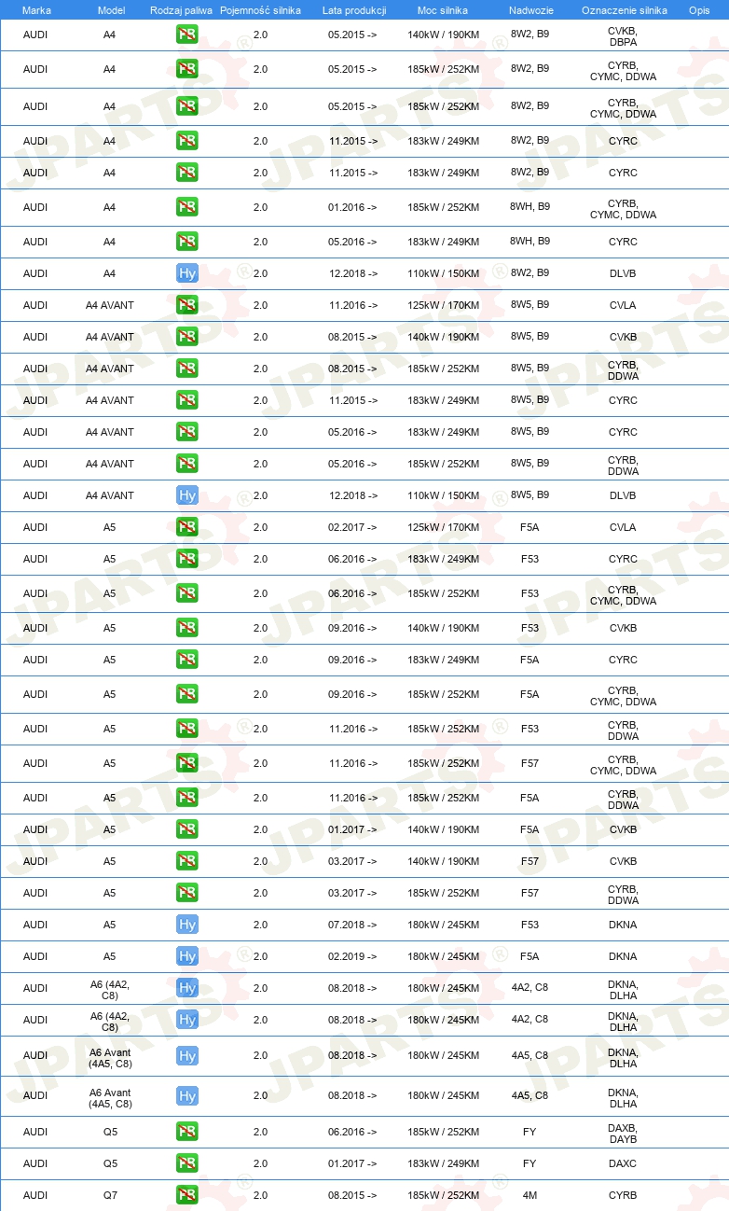Select the production date 01.2016 ->
This screenshot has width=729, height=1211.
[352, 207]
